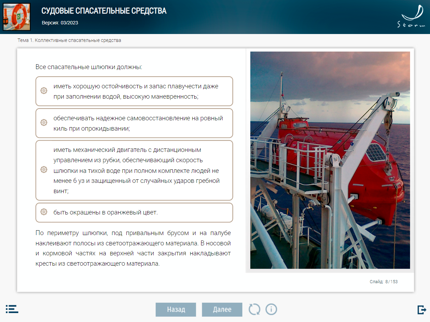Click heading 'Все спасательные шлюпки должны:'
The height and width of the screenshot is (322, 430).
(89, 67)
